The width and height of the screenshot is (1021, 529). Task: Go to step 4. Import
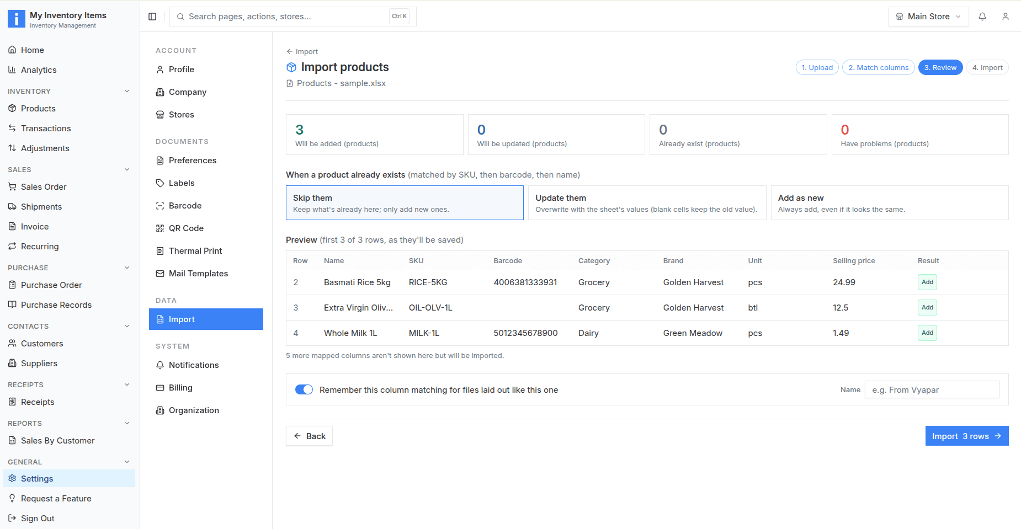987,67
